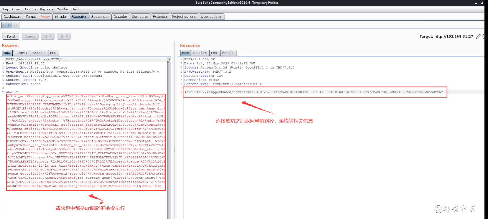Screen dimensions: 488x219
Task: Select Repeater request tab 1
Action: point(5,25)
